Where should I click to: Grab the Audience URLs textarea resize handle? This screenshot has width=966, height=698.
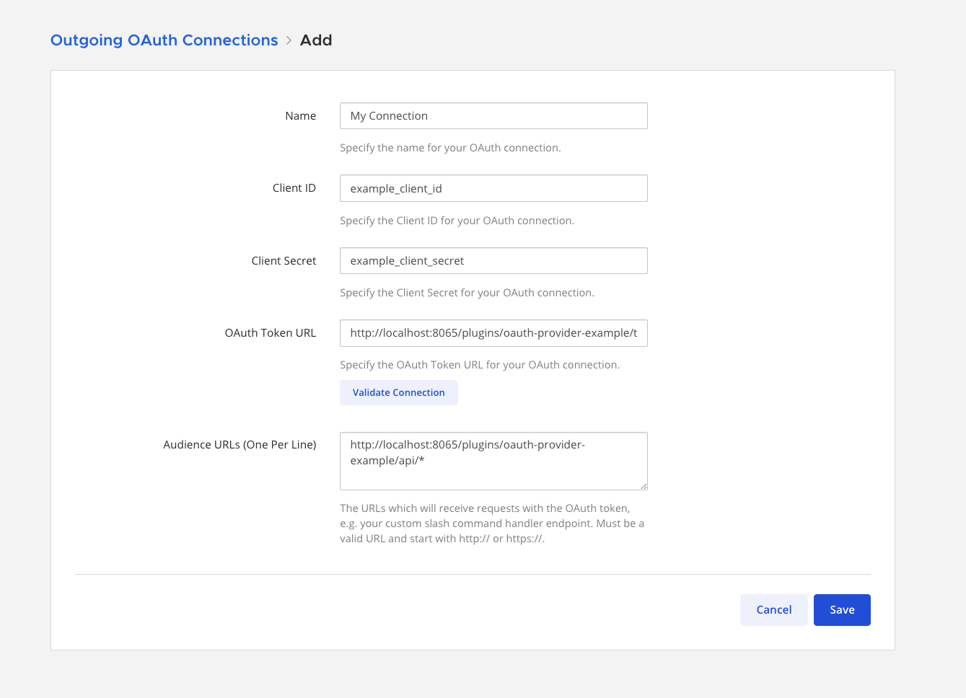pos(643,485)
